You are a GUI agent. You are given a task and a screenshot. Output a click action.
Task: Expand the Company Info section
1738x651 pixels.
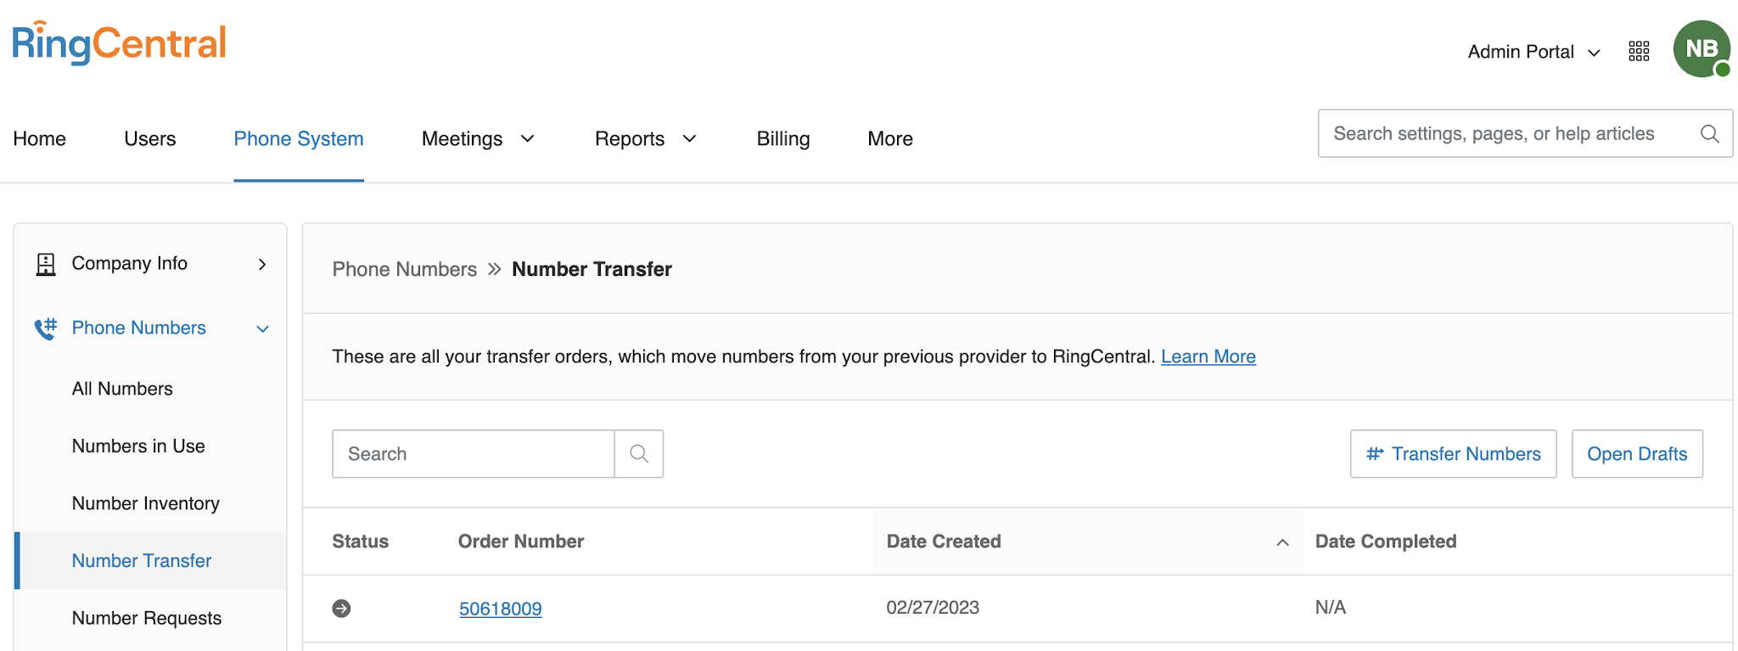tap(261, 263)
